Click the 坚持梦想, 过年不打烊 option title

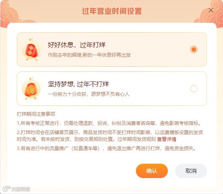(x=78, y=84)
